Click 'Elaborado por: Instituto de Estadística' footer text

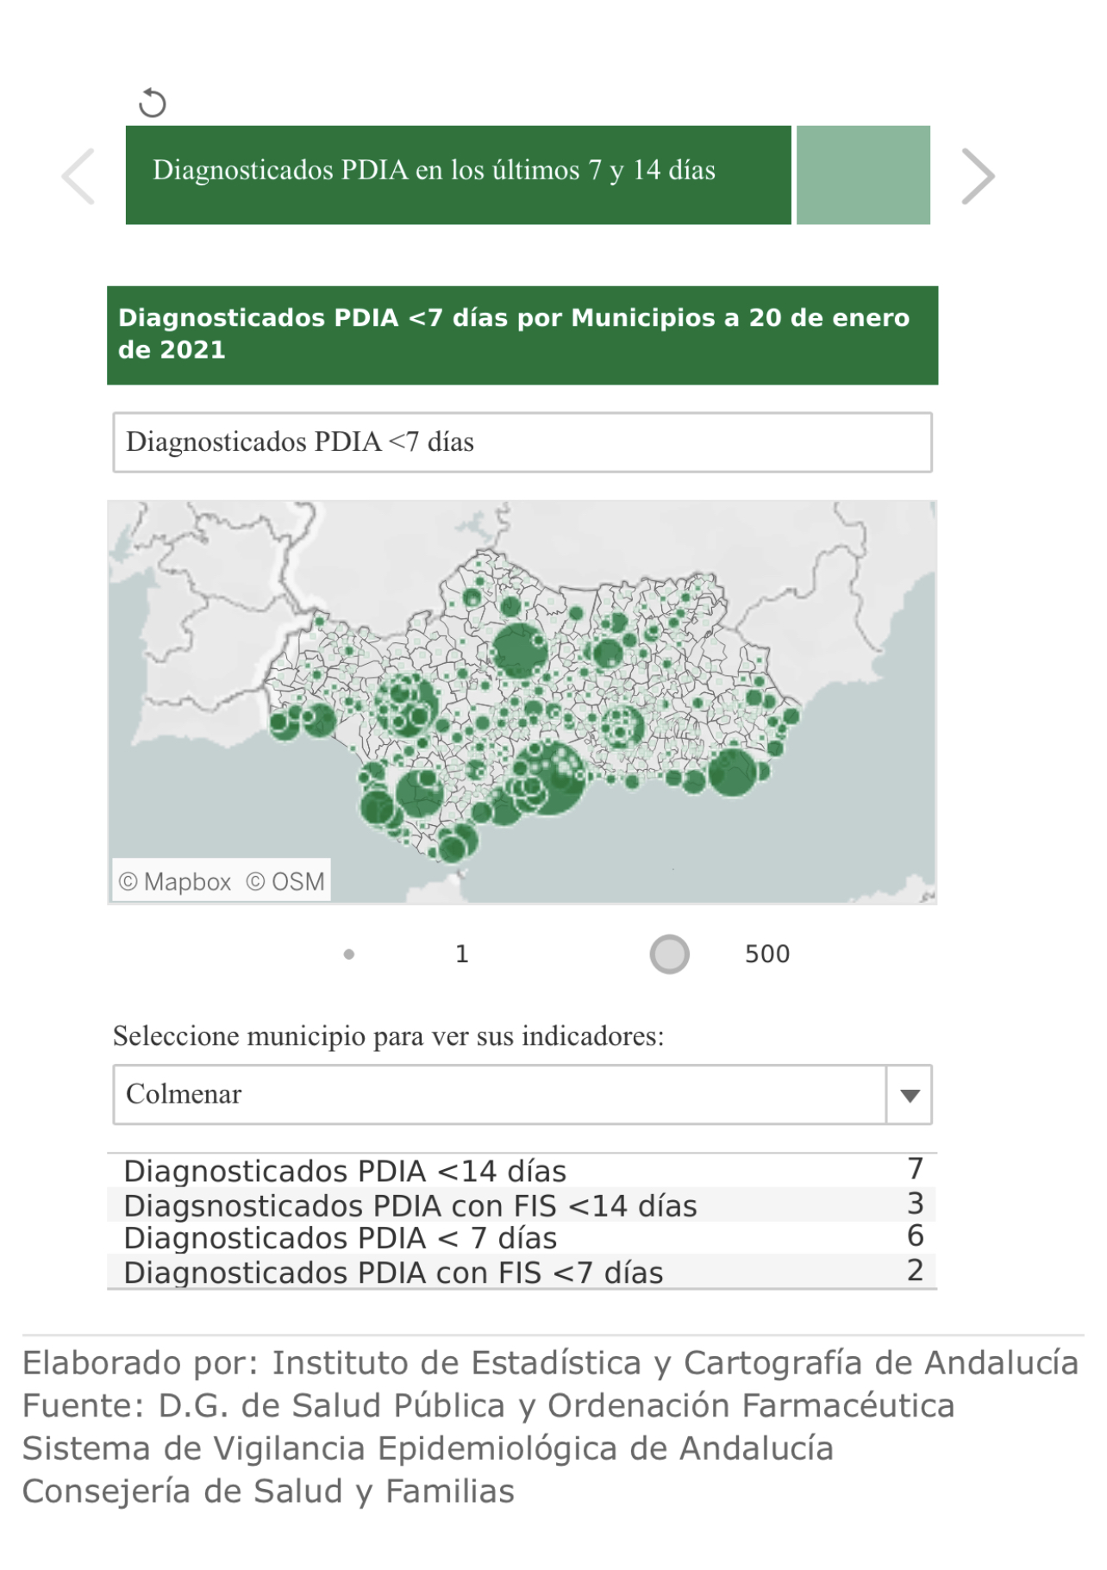pos(550,1363)
